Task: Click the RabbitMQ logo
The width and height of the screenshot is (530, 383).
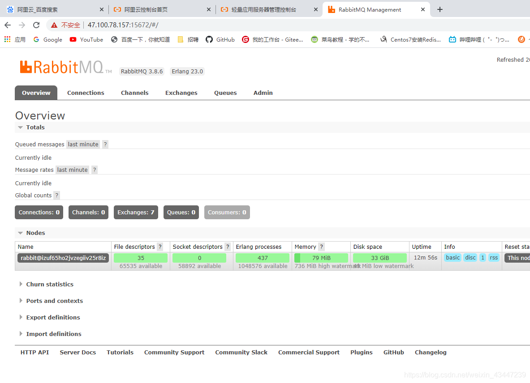Action: [65, 67]
